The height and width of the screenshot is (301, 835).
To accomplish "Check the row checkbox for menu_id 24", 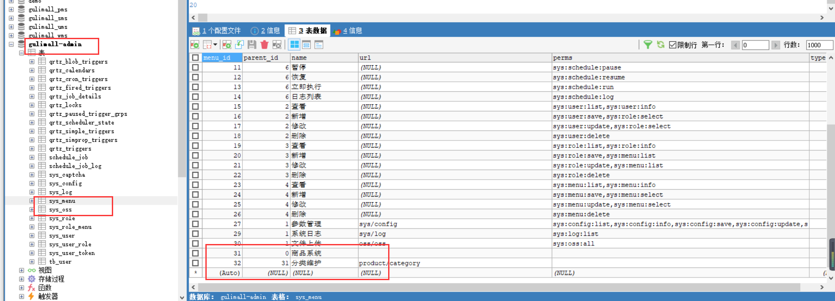I will [195, 194].
